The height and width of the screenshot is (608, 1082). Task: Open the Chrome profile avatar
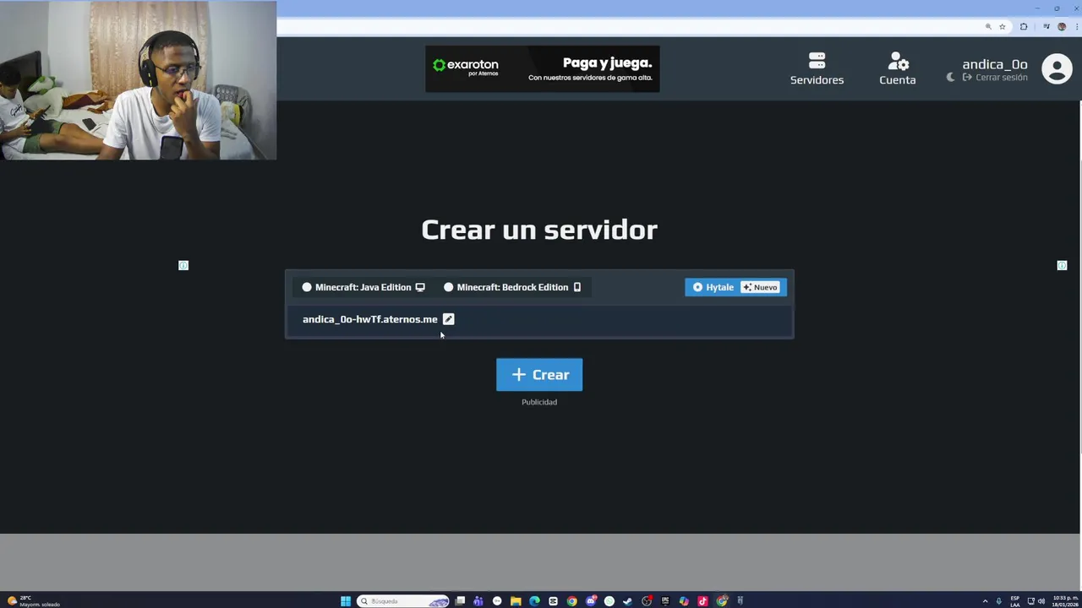pos(1062,26)
